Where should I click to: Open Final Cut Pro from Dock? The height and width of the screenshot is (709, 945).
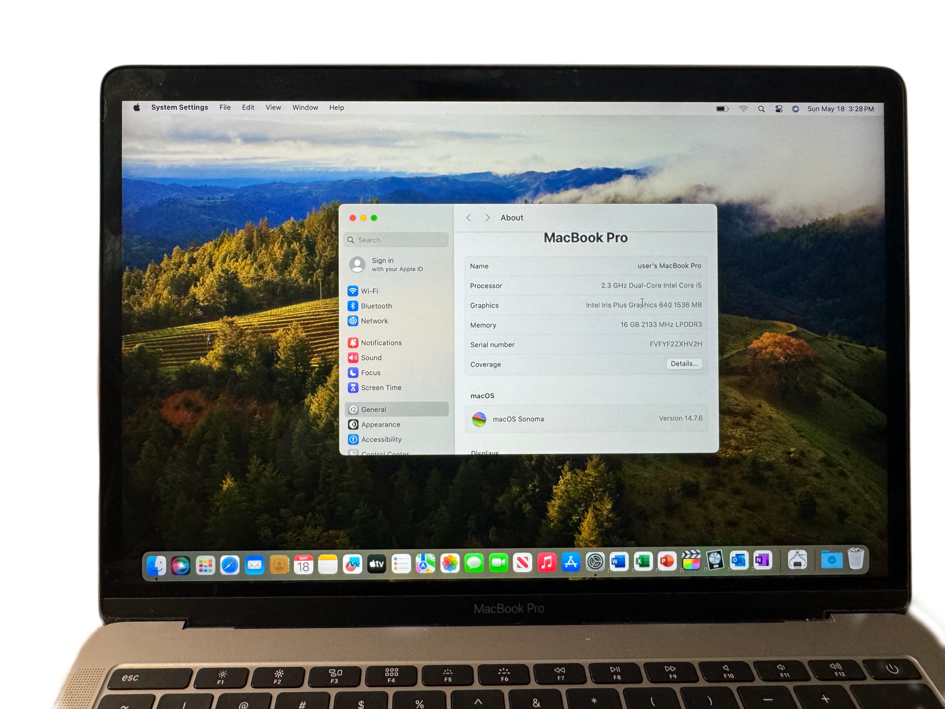[691, 560]
